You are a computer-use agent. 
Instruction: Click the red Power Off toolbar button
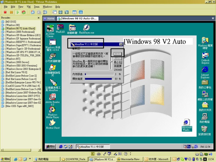pyautogui.click(x=5, y=12)
